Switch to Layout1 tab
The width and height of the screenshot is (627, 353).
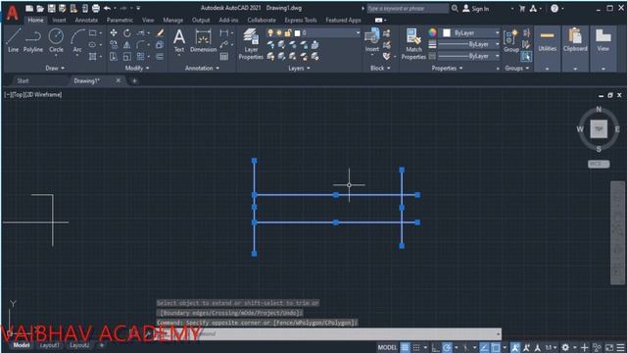pos(50,345)
